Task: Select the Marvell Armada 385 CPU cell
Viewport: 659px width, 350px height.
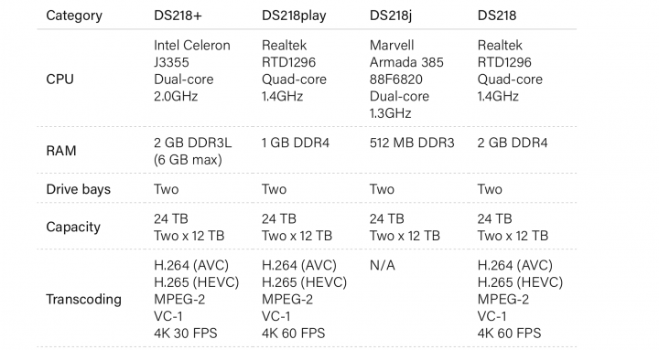Action: click(406, 79)
